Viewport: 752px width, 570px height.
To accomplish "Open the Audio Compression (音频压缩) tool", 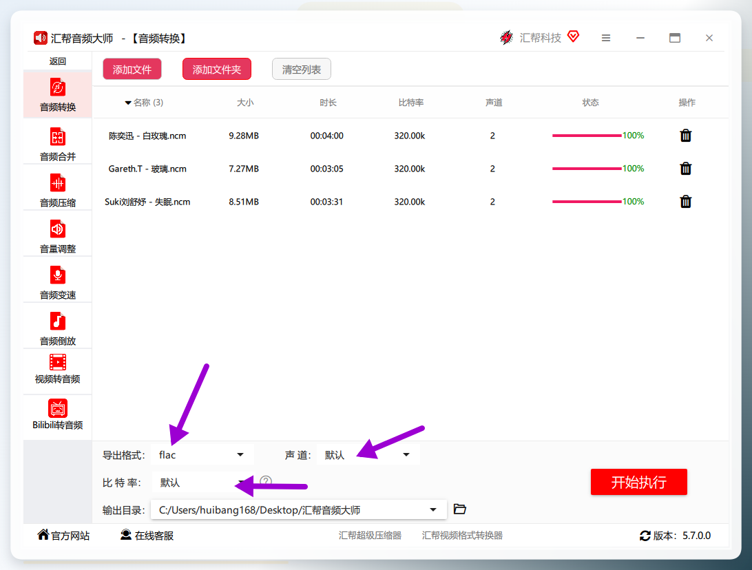I will coord(58,189).
